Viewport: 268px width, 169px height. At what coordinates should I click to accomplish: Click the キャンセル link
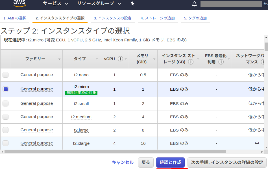click(123, 162)
